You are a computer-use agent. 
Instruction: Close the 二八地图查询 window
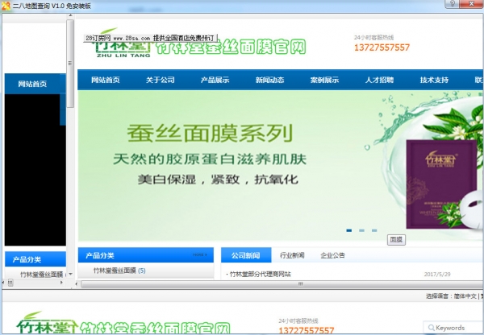click(472, 4)
